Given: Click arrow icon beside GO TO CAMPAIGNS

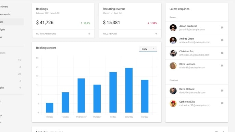Looking at the screenshot, I should point(89,34).
